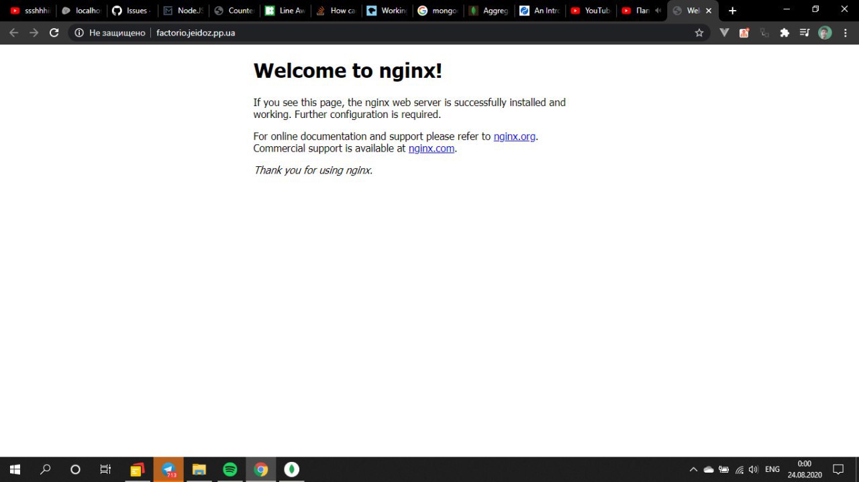Open the gray V-shaped extension icon

[x=724, y=32]
